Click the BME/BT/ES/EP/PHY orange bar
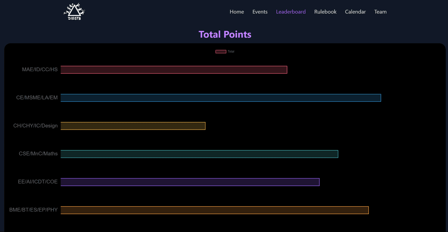Screen dimensions: 448x232 pos(215,210)
